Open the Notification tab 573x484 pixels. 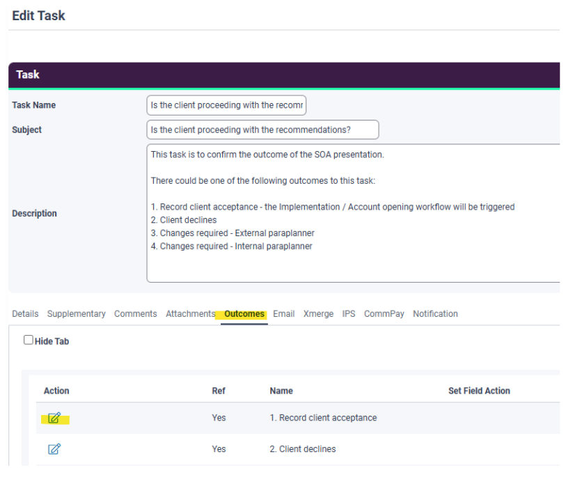point(435,314)
